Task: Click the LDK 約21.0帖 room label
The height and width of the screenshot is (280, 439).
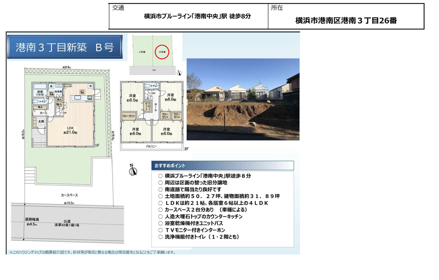Action: (70, 130)
